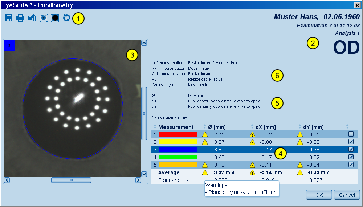Enable the checkbox for measurement 1
This screenshot has width=363, height=207.
pyautogui.click(x=351, y=134)
